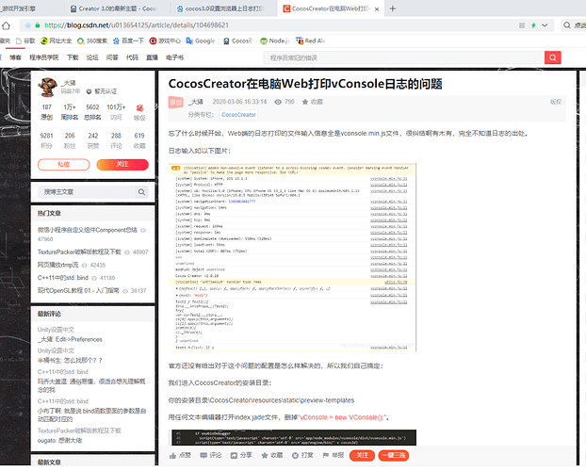Switch to the cocos3.0 browser log tab
Screen dimensions: 586x471
[224, 8]
